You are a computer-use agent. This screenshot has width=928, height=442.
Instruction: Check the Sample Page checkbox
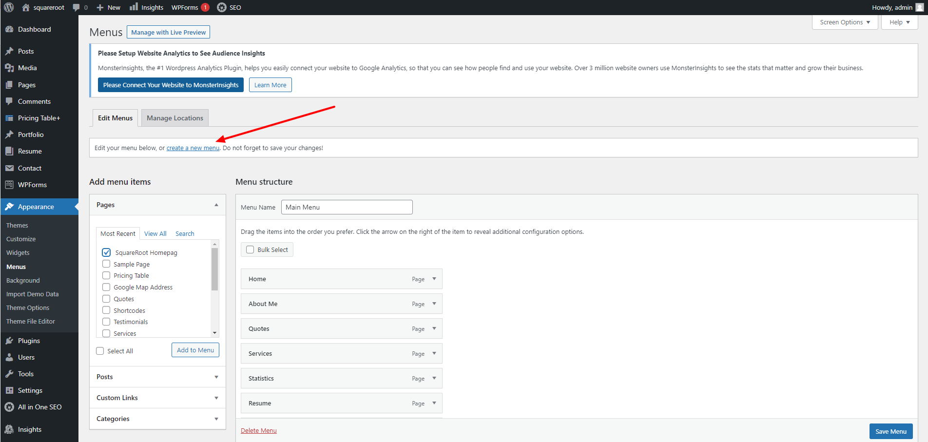(x=106, y=264)
